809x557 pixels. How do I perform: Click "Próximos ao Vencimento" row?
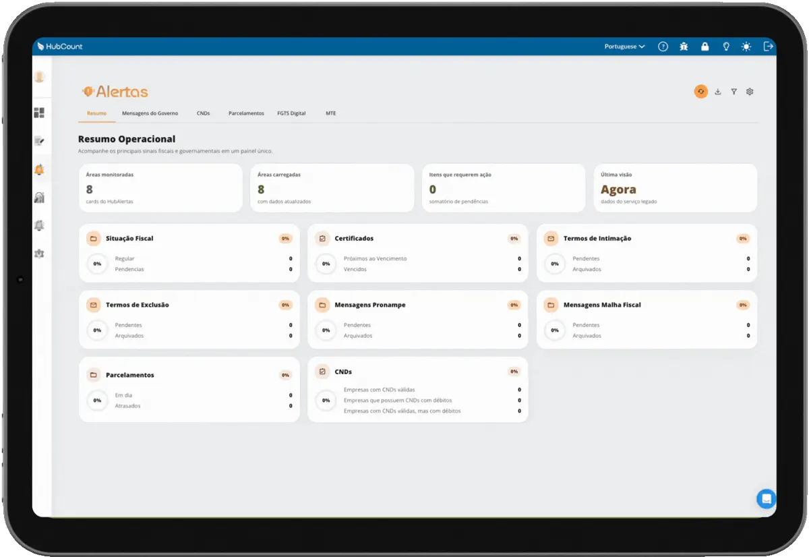coord(432,258)
